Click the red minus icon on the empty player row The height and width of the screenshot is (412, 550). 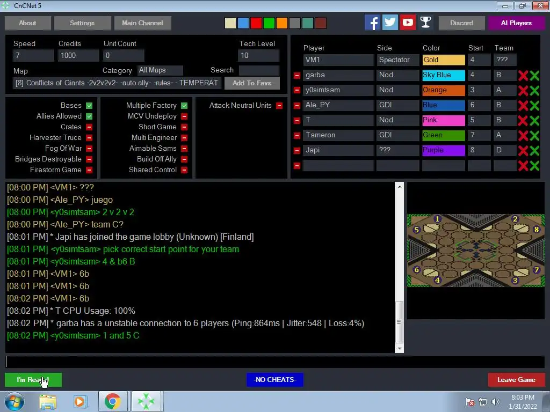pyautogui.click(x=296, y=166)
